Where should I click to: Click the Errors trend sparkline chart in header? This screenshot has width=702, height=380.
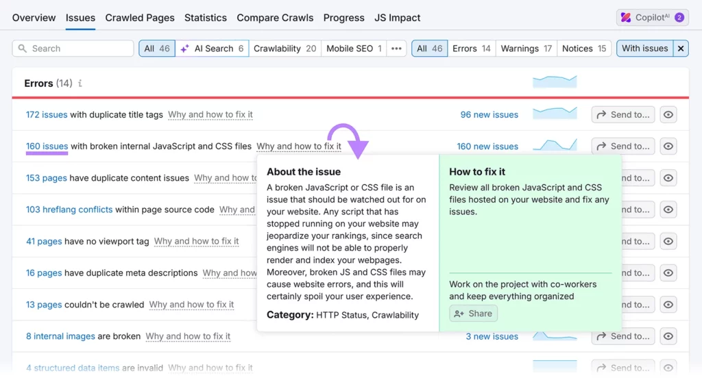coord(554,82)
